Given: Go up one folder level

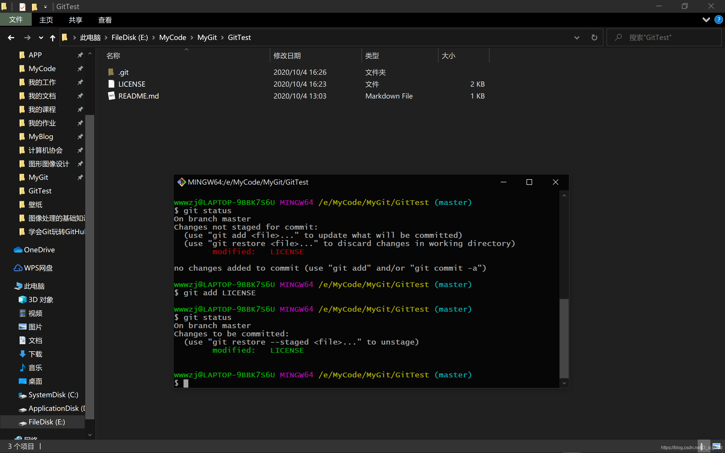Looking at the screenshot, I should click(52, 37).
